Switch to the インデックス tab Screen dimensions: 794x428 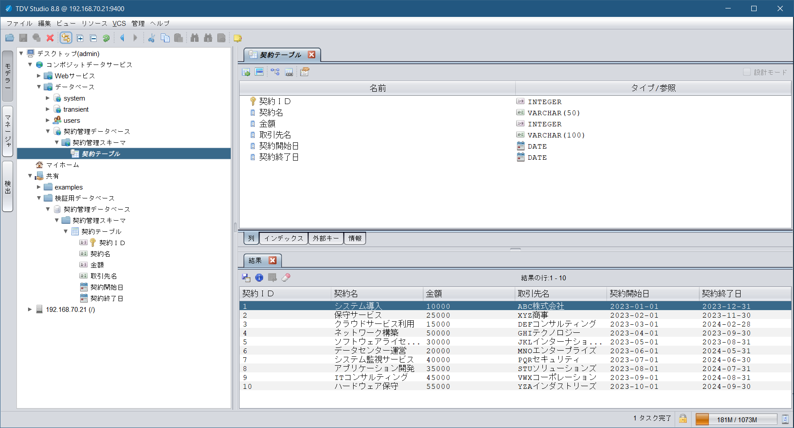point(284,238)
